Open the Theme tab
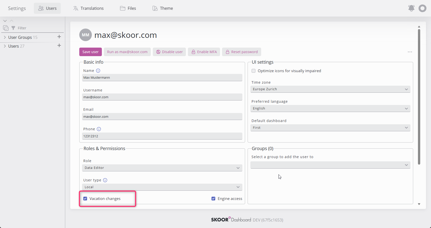 163,8
